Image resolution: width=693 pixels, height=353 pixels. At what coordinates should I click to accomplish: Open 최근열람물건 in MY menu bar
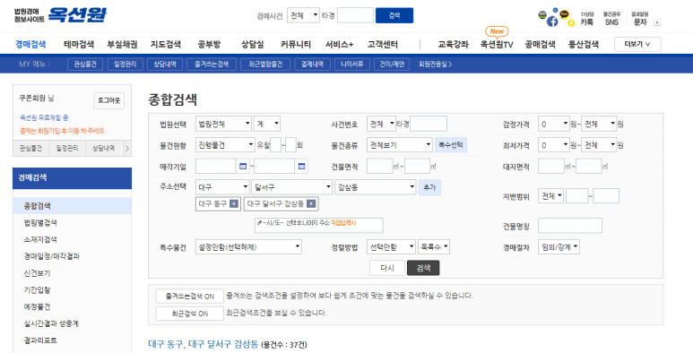pyautogui.click(x=265, y=65)
